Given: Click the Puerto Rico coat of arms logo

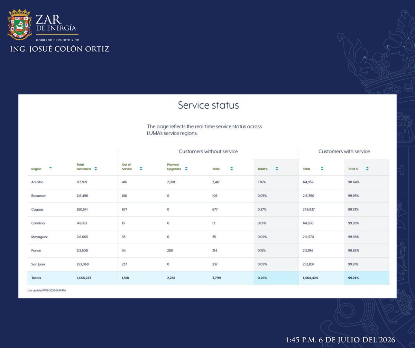Looking at the screenshot, I should [19, 25].
